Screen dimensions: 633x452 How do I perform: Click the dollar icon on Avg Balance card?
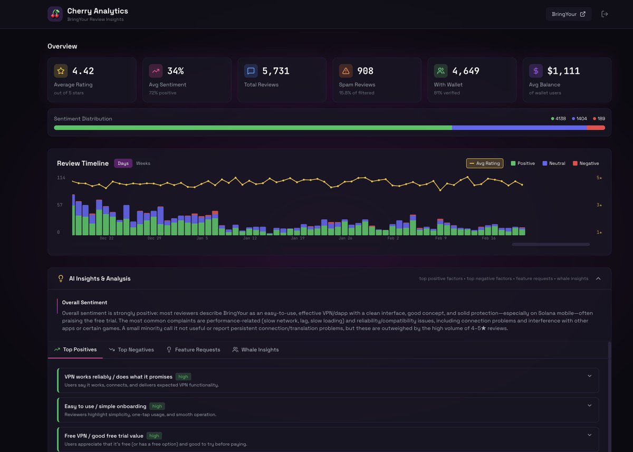point(535,70)
